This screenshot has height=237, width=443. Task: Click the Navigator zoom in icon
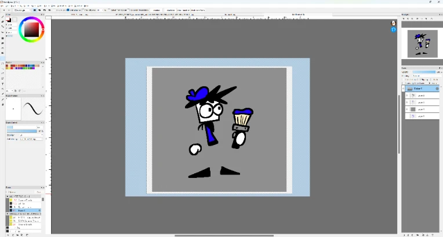404,19
